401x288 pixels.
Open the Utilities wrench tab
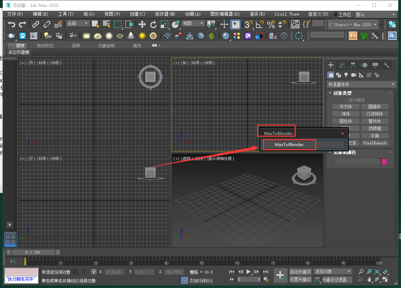[386, 65]
